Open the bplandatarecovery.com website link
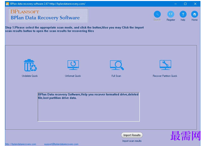 click(21, 144)
